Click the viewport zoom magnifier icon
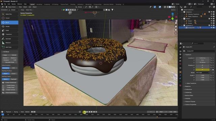 point(176,23)
